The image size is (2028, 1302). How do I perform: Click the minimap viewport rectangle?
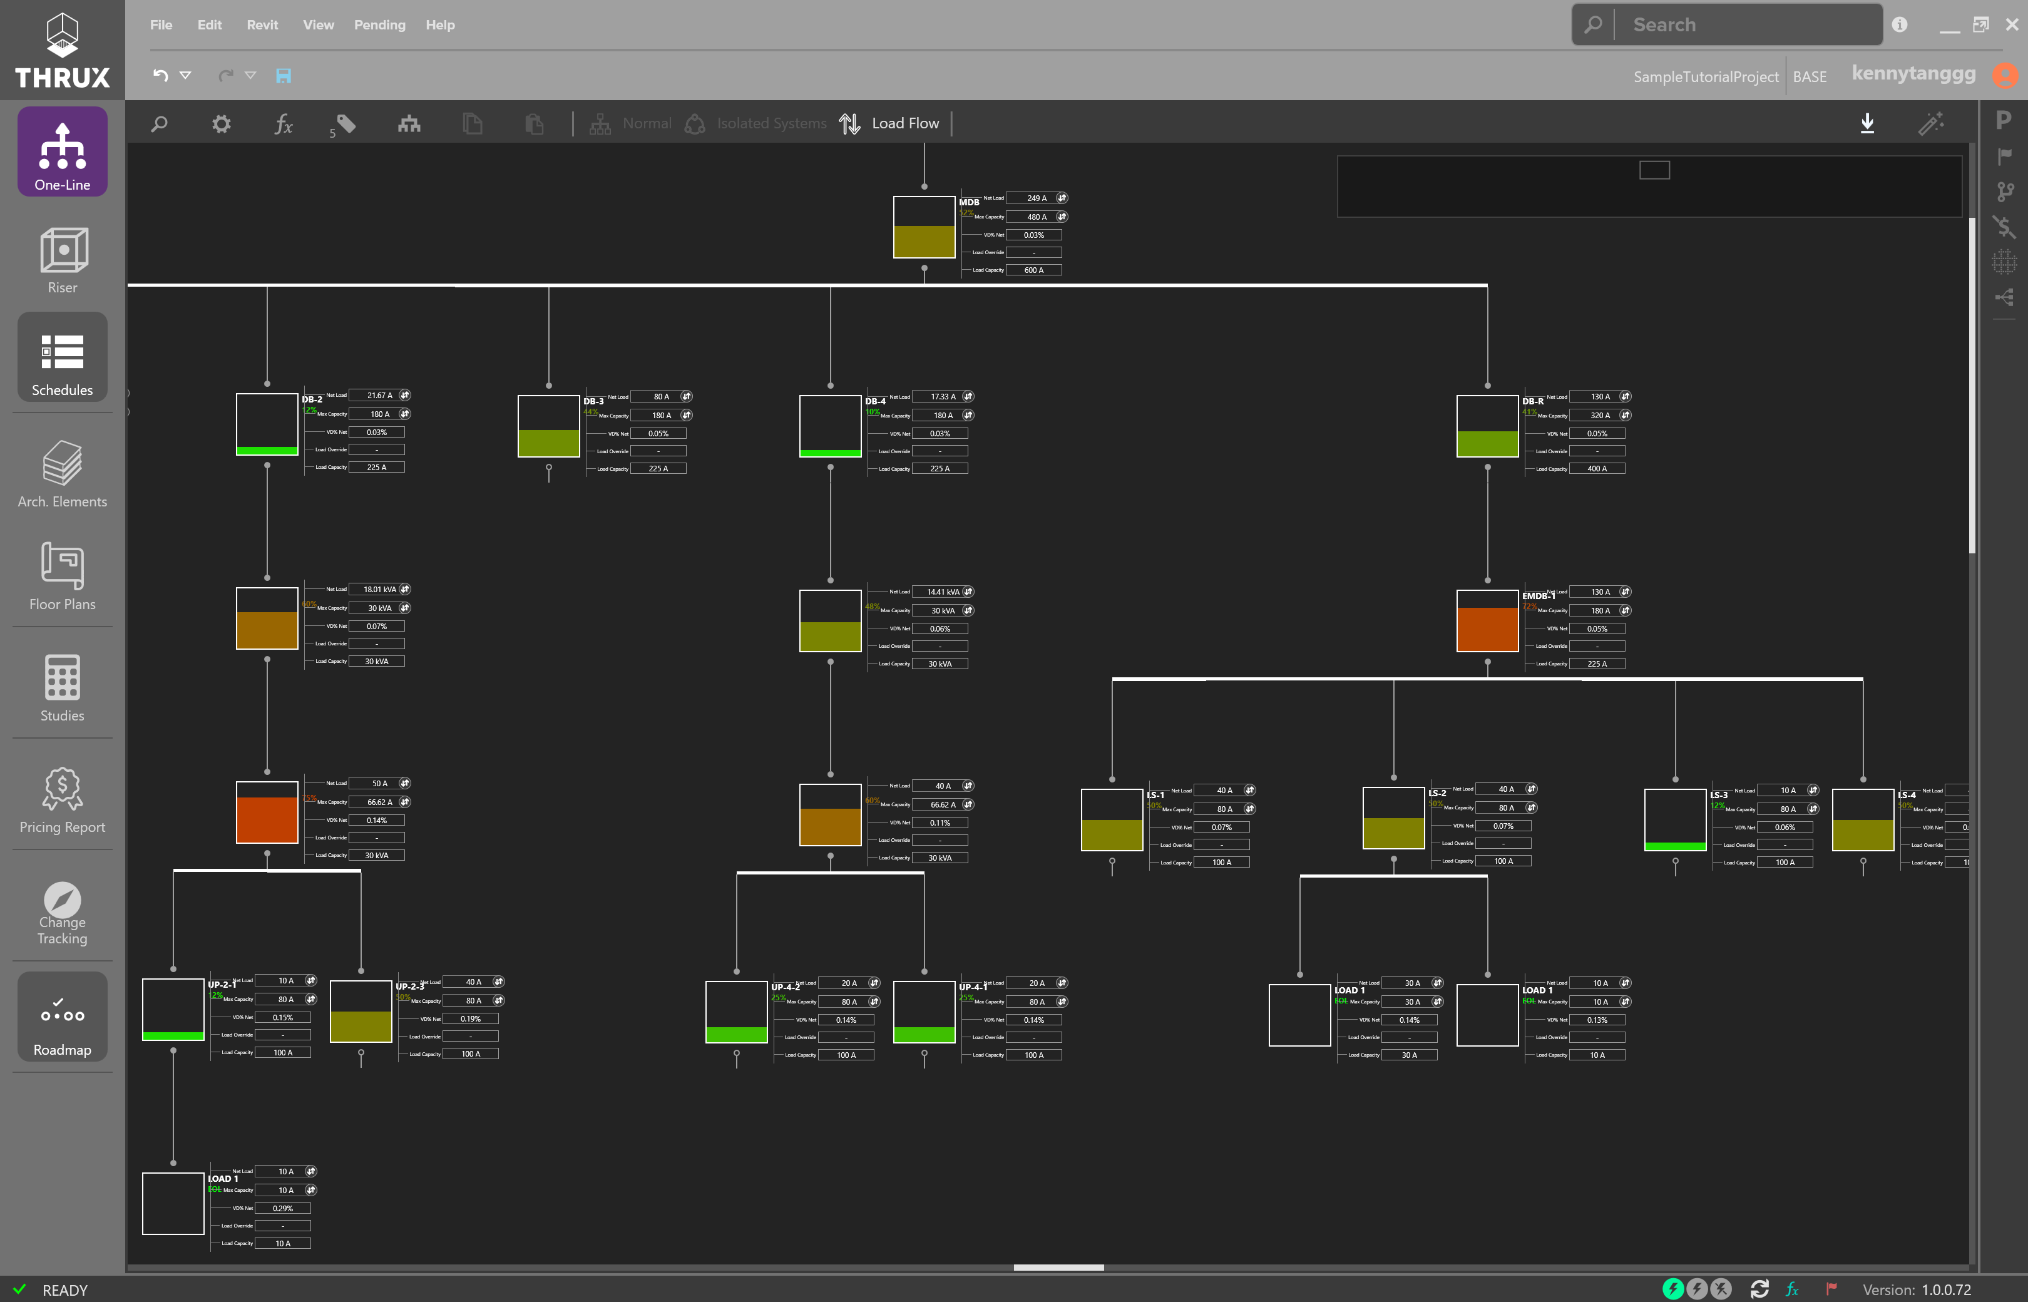coord(1654,170)
